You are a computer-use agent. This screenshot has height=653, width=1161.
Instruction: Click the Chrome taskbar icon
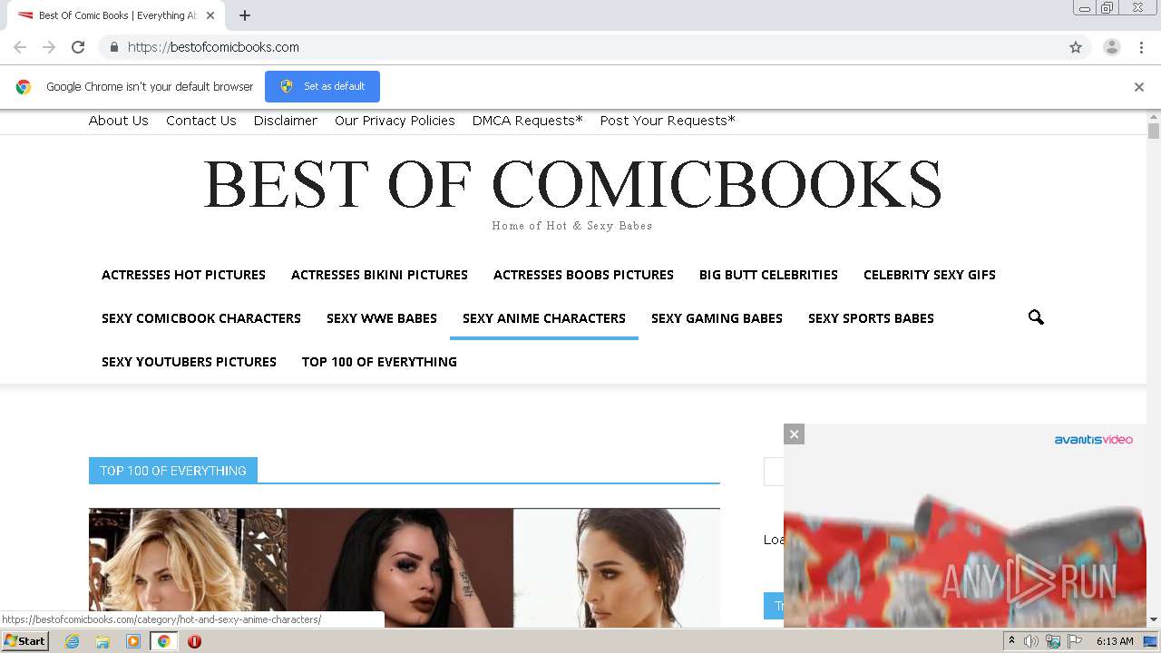coord(163,641)
